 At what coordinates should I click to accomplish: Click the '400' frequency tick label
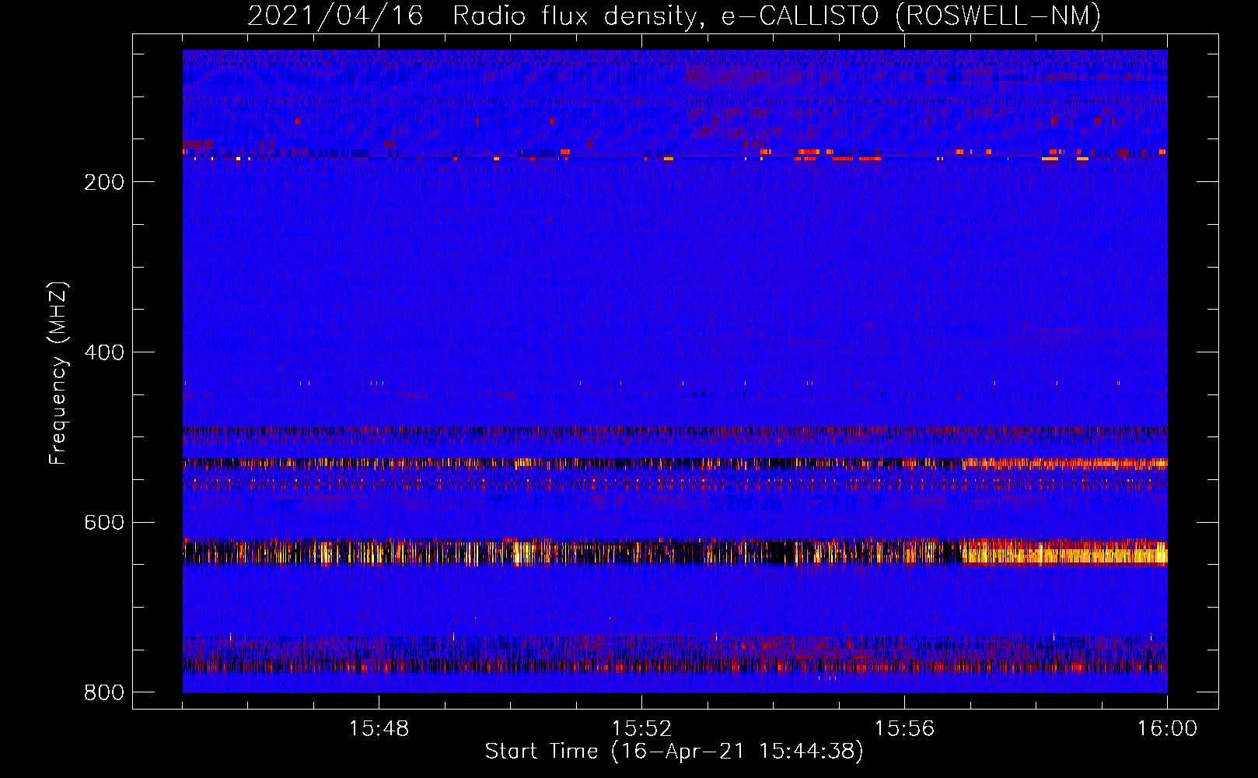click(x=104, y=352)
